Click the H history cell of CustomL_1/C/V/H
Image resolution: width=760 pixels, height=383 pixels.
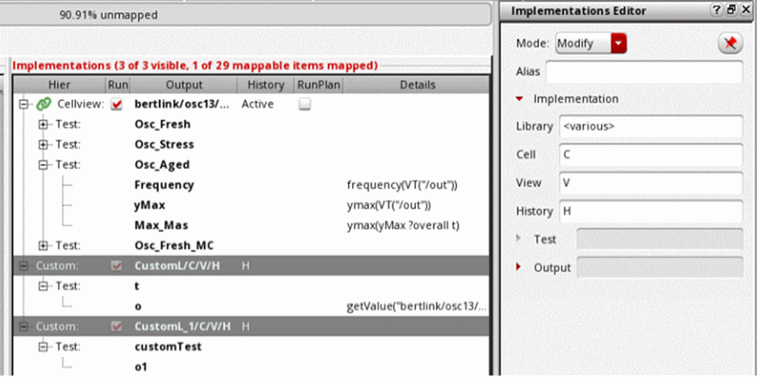click(246, 326)
